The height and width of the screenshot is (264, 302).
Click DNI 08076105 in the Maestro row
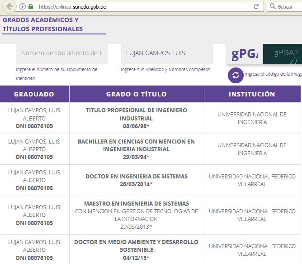click(34, 223)
